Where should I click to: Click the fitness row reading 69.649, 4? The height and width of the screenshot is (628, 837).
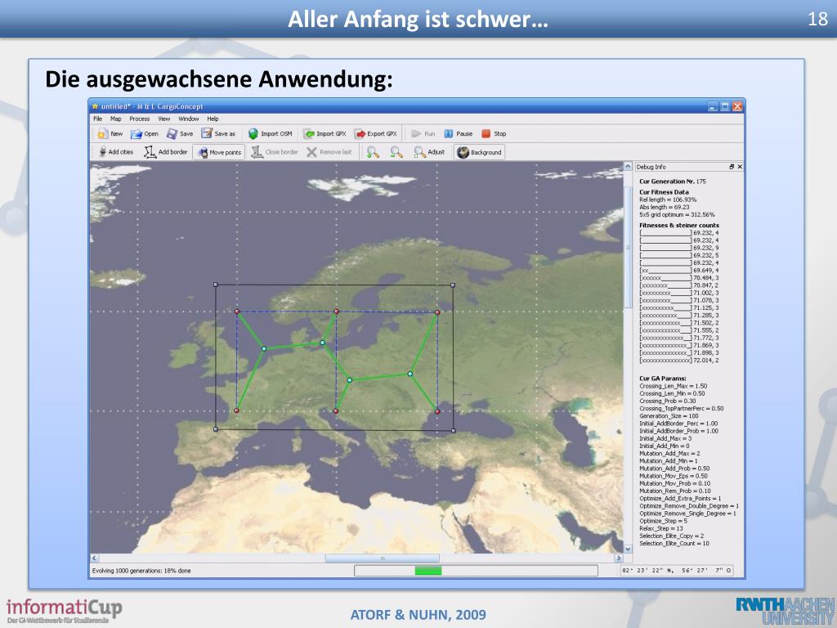pyautogui.click(x=679, y=271)
